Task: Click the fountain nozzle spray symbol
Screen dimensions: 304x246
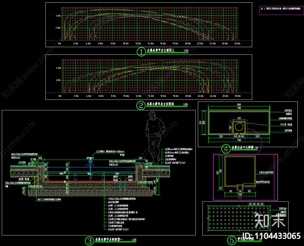Action: coord(90,163)
